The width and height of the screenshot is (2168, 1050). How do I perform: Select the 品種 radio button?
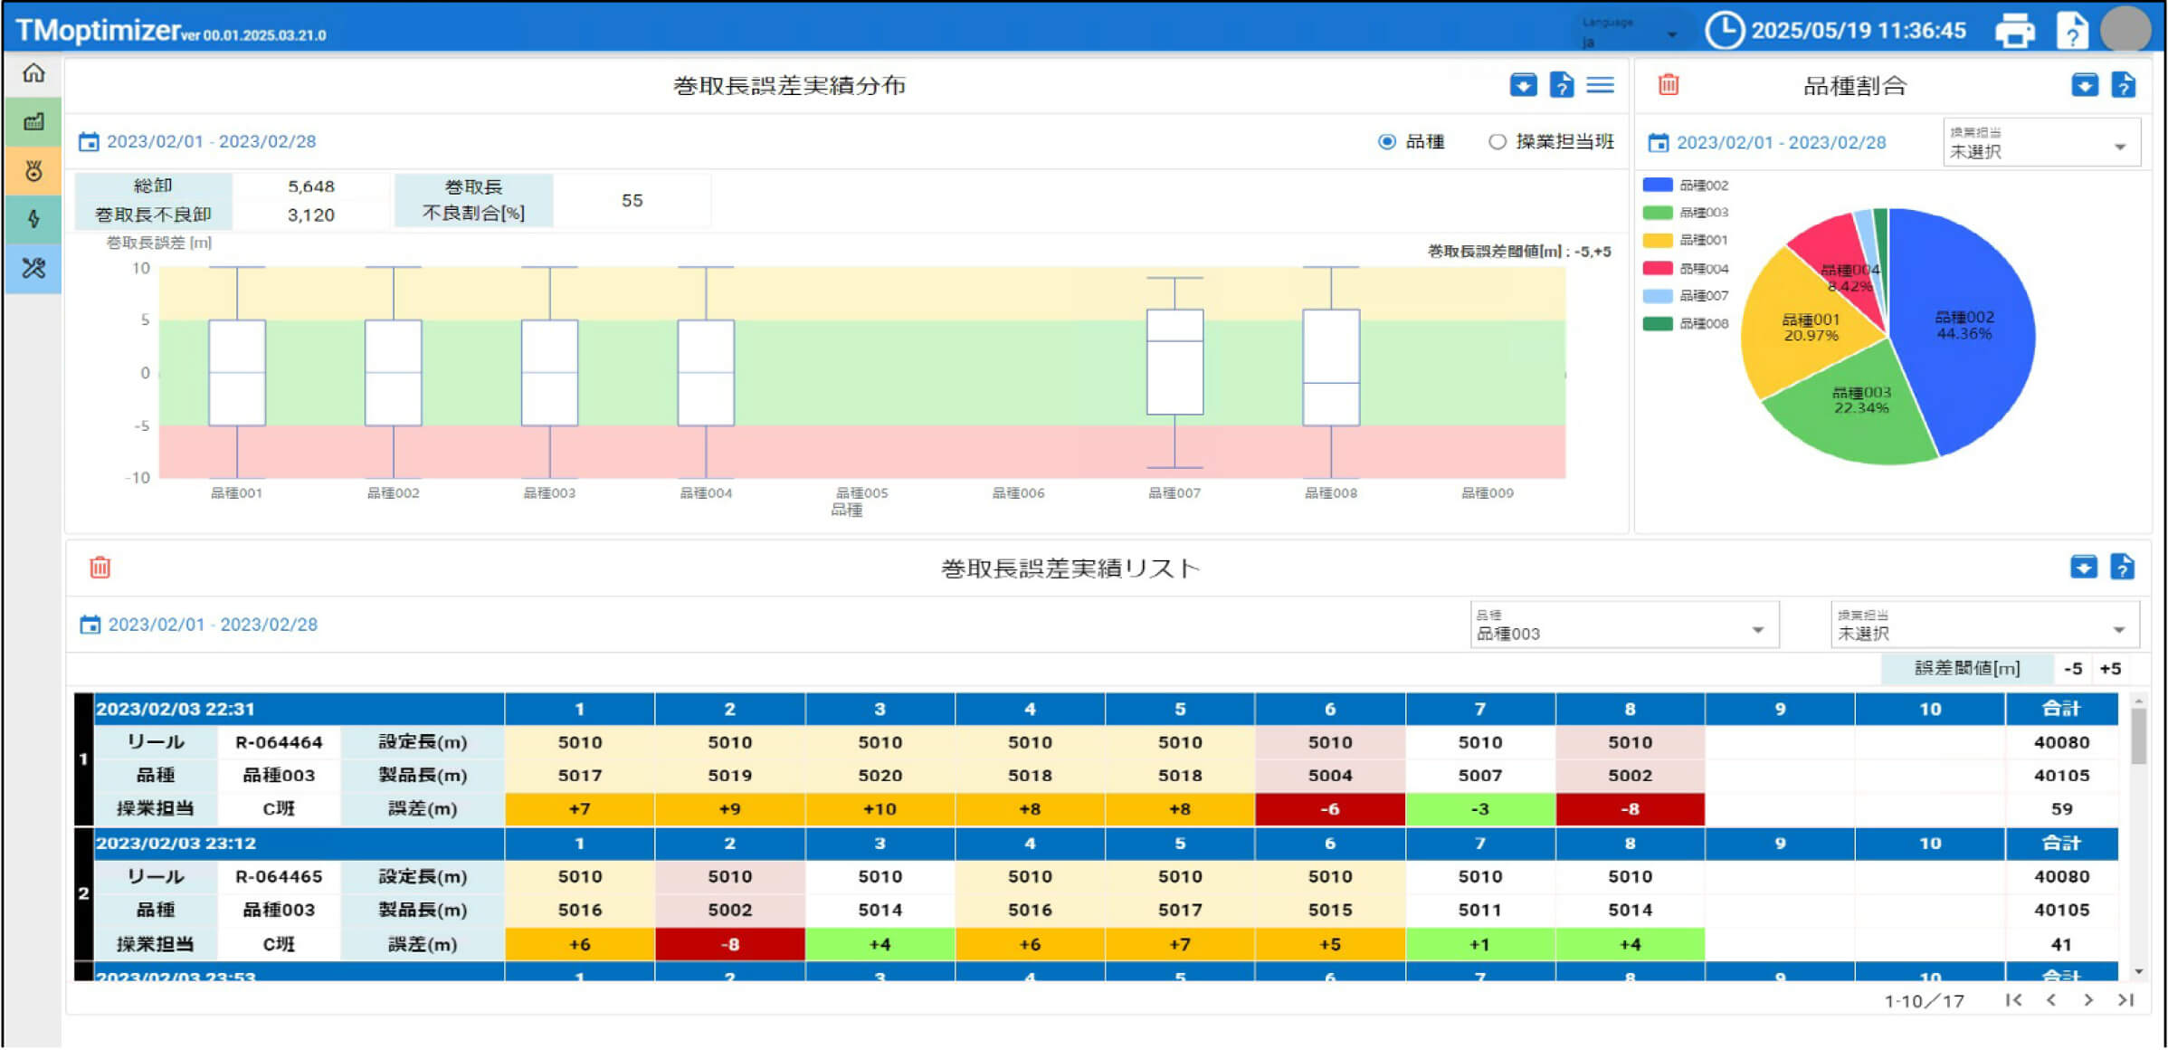point(1385,141)
